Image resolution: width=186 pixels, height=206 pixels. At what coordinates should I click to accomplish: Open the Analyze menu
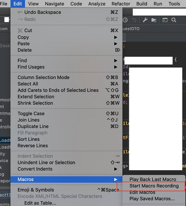(x=97, y=4)
